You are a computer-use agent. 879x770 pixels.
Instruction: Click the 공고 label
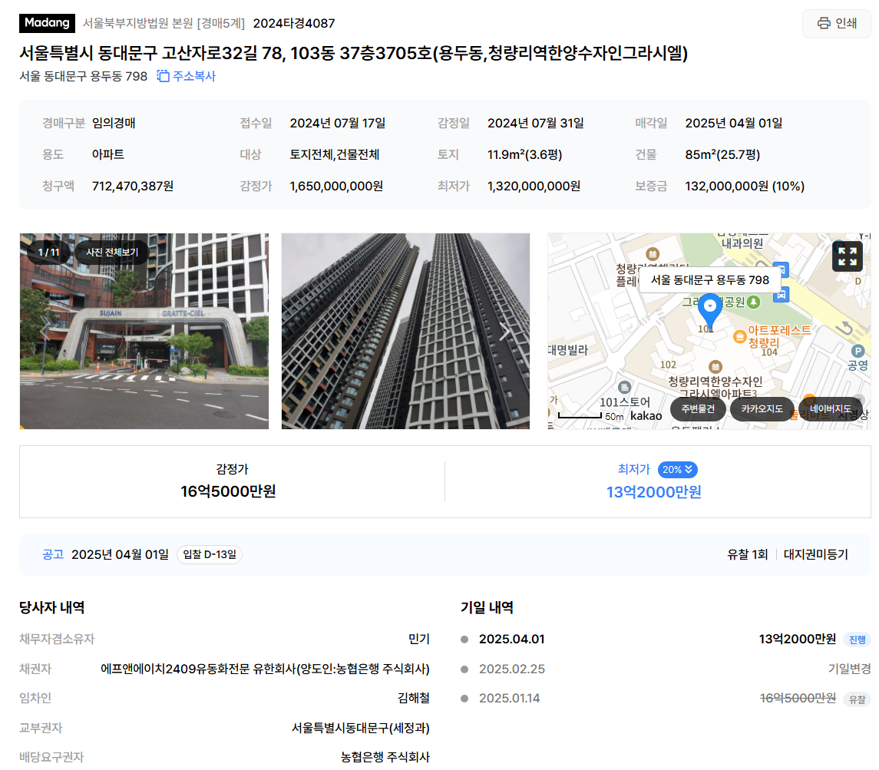coord(53,554)
